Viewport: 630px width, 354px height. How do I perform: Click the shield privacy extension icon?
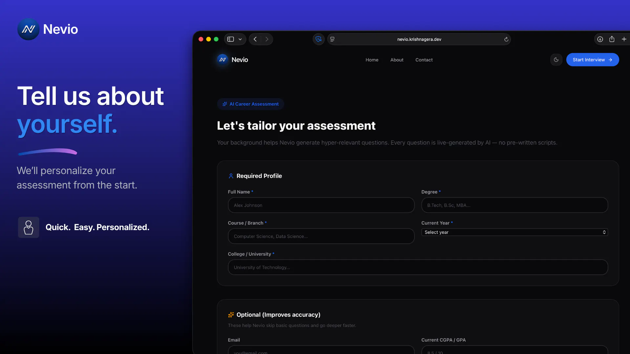[319, 39]
